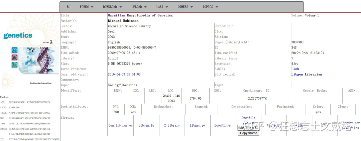Expand the UPLOAD dropdown menu
Screen dimensions: 361x141
[x=139, y=7]
